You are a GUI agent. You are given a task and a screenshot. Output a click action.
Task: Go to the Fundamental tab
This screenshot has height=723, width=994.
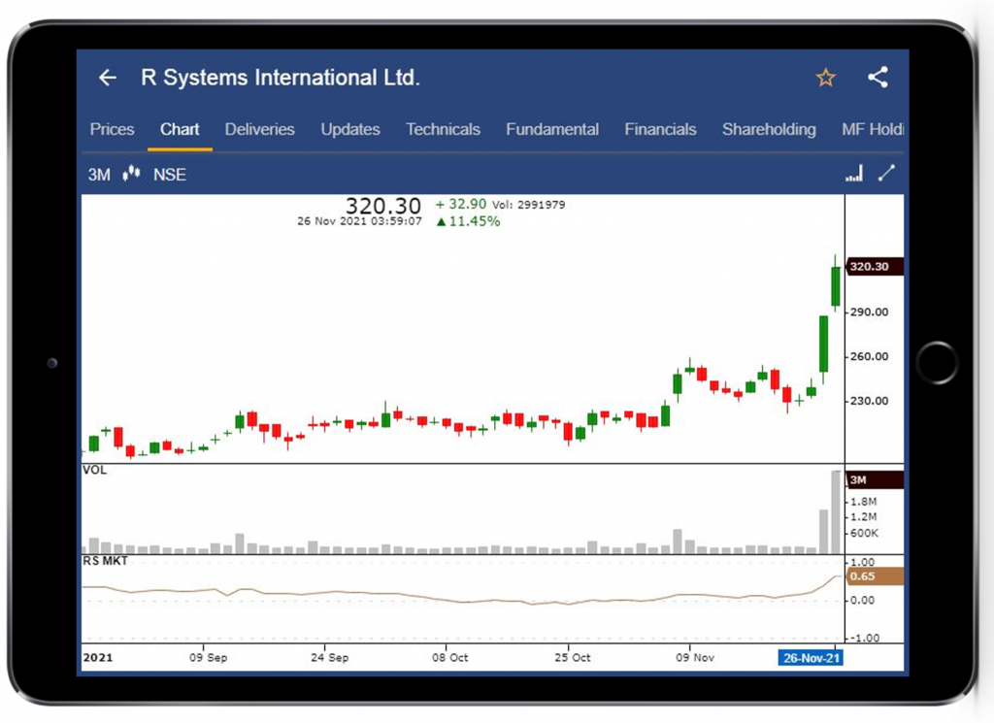coord(552,129)
